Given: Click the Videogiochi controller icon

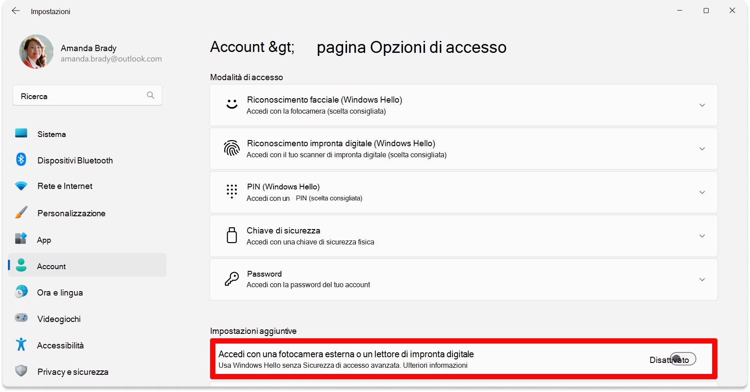Looking at the screenshot, I should (x=21, y=318).
